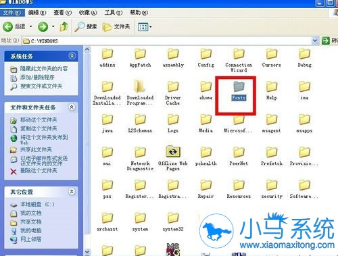
Task: Open the Forward button history dropdown arrow
Action: tap(53, 26)
